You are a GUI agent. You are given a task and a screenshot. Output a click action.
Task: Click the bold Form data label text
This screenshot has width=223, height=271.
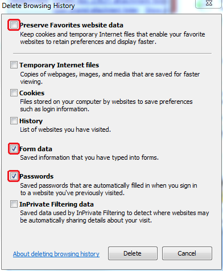pyautogui.click(x=36, y=149)
